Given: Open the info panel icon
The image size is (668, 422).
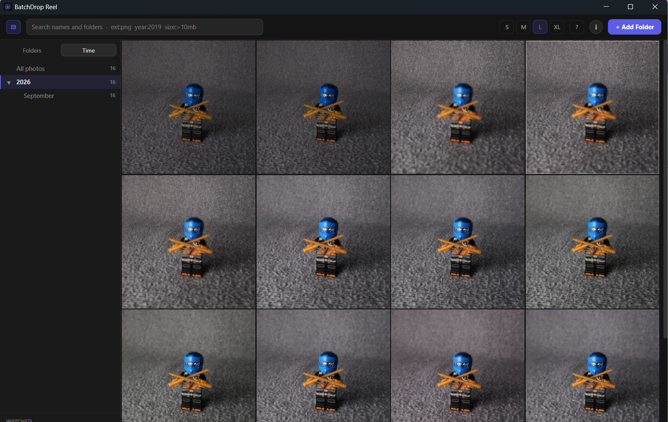Looking at the screenshot, I should click(596, 27).
